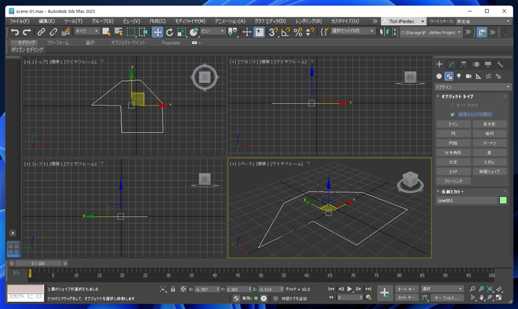Click the Rectangular Selection Region icon

131,32
